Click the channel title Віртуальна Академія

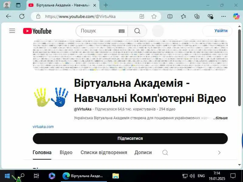click(150, 91)
